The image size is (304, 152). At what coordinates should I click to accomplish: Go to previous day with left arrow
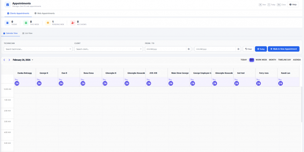point(4,60)
